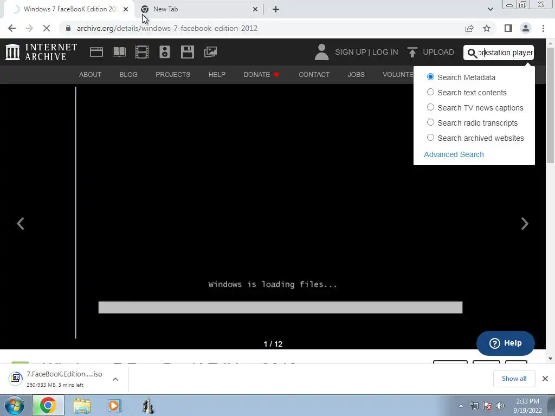Click the ISO file icon in downloads bar
The image size is (555, 416).
(16, 378)
